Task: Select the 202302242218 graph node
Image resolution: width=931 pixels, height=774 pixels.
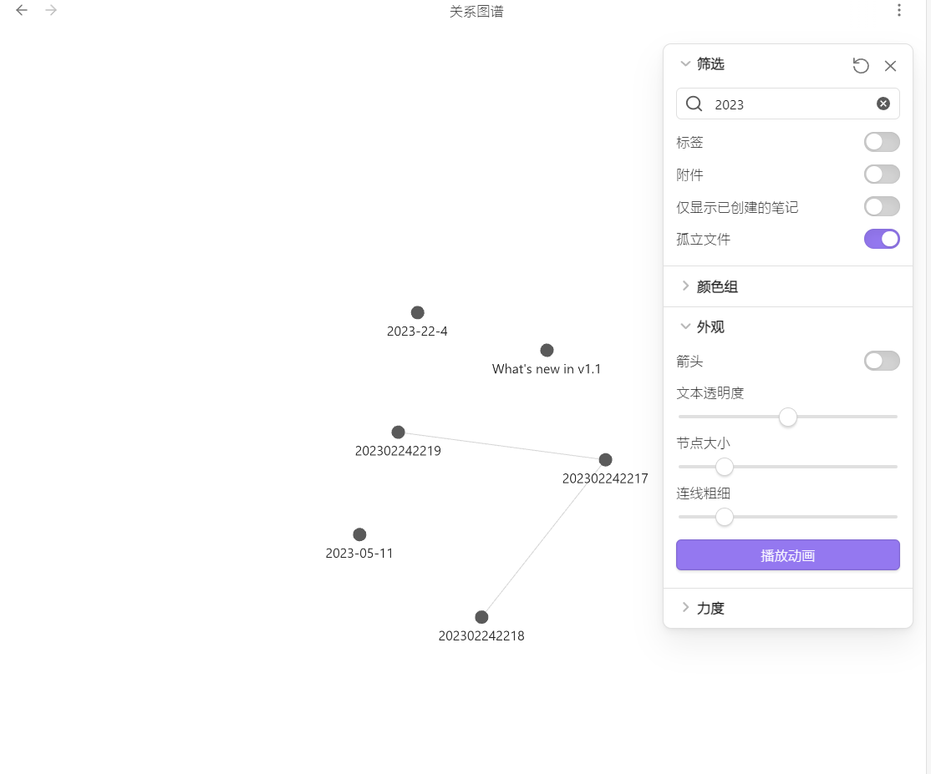Action: [481, 616]
